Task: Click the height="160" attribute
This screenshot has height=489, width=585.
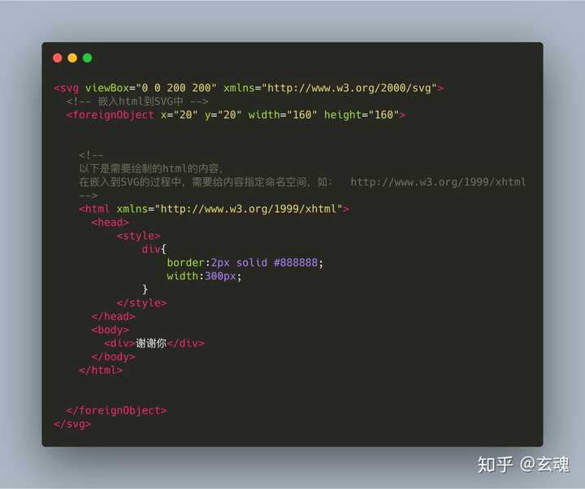Action: [362, 115]
